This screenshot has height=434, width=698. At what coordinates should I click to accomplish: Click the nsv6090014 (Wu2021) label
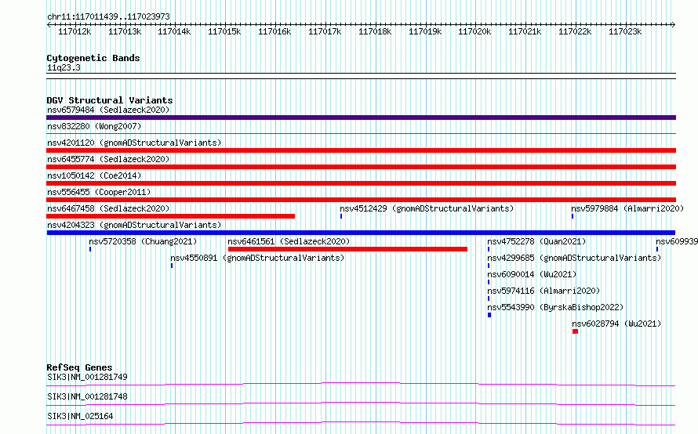(x=532, y=274)
